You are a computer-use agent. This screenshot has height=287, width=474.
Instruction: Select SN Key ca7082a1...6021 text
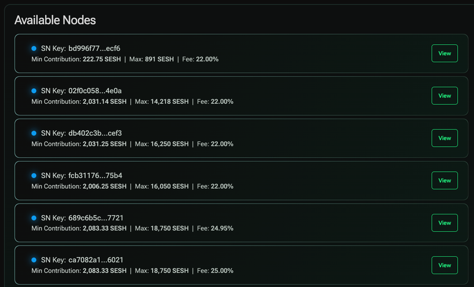[82, 260]
